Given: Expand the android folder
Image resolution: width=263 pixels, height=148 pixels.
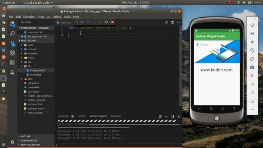Looking at the screenshot, I should (x=36, y=53).
